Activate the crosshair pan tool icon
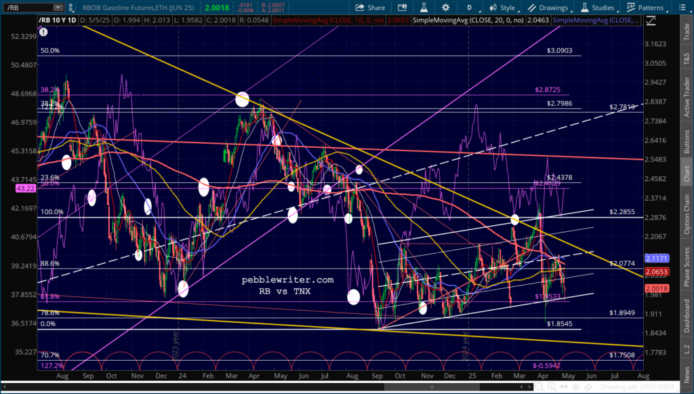This screenshot has width=694, height=394. (x=576, y=387)
